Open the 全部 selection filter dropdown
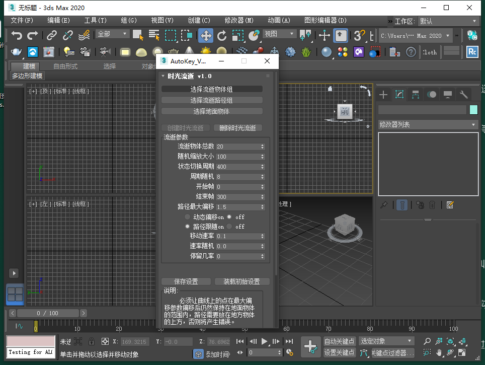The width and height of the screenshot is (485, 365). tap(112, 35)
